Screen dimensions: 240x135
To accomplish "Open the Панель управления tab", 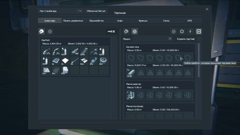I will pos(73,21).
